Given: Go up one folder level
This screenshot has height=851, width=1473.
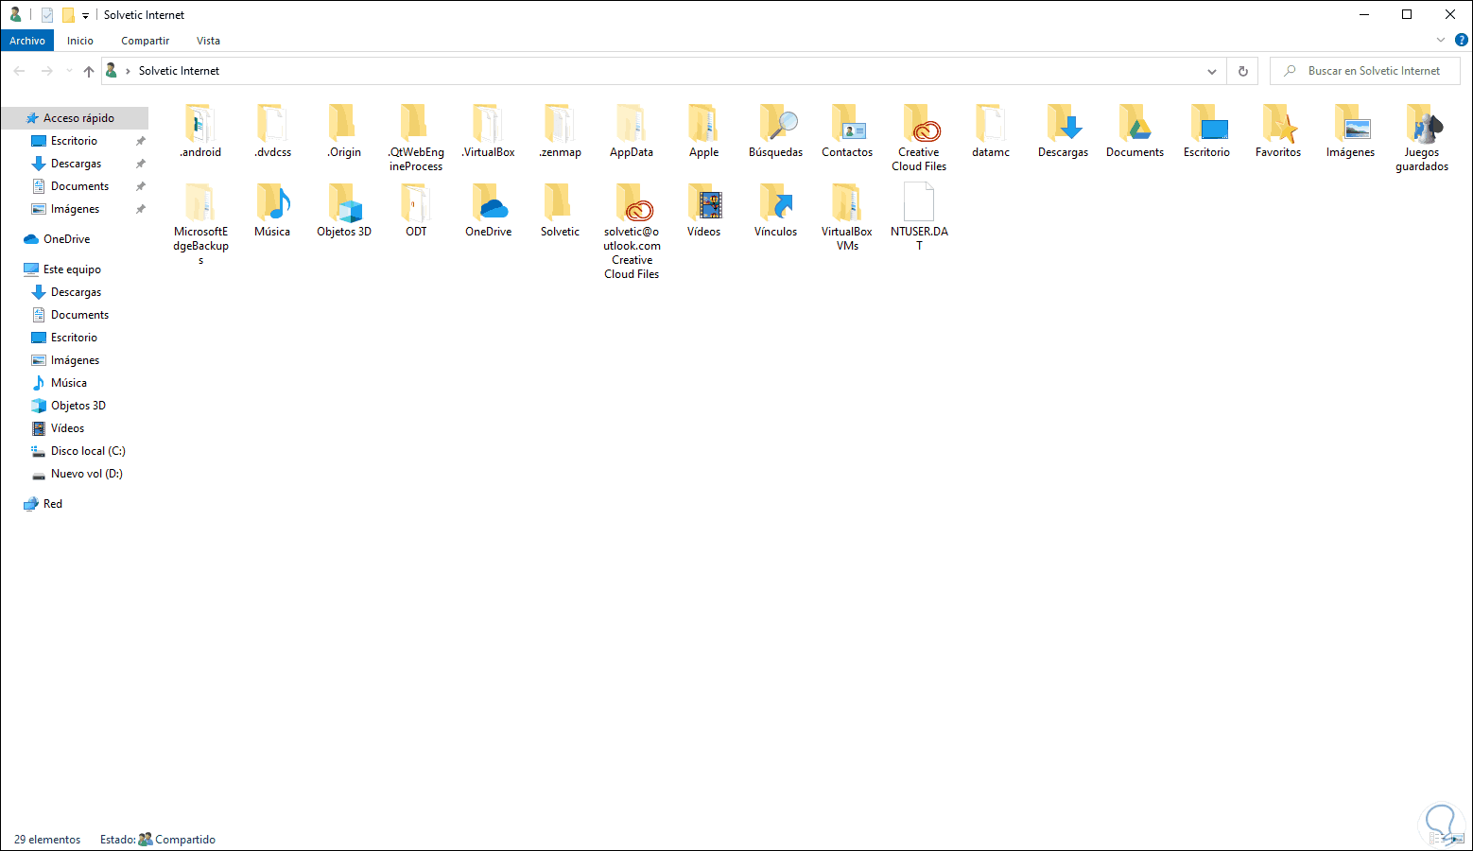Looking at the screenshot, I should 88,70.
